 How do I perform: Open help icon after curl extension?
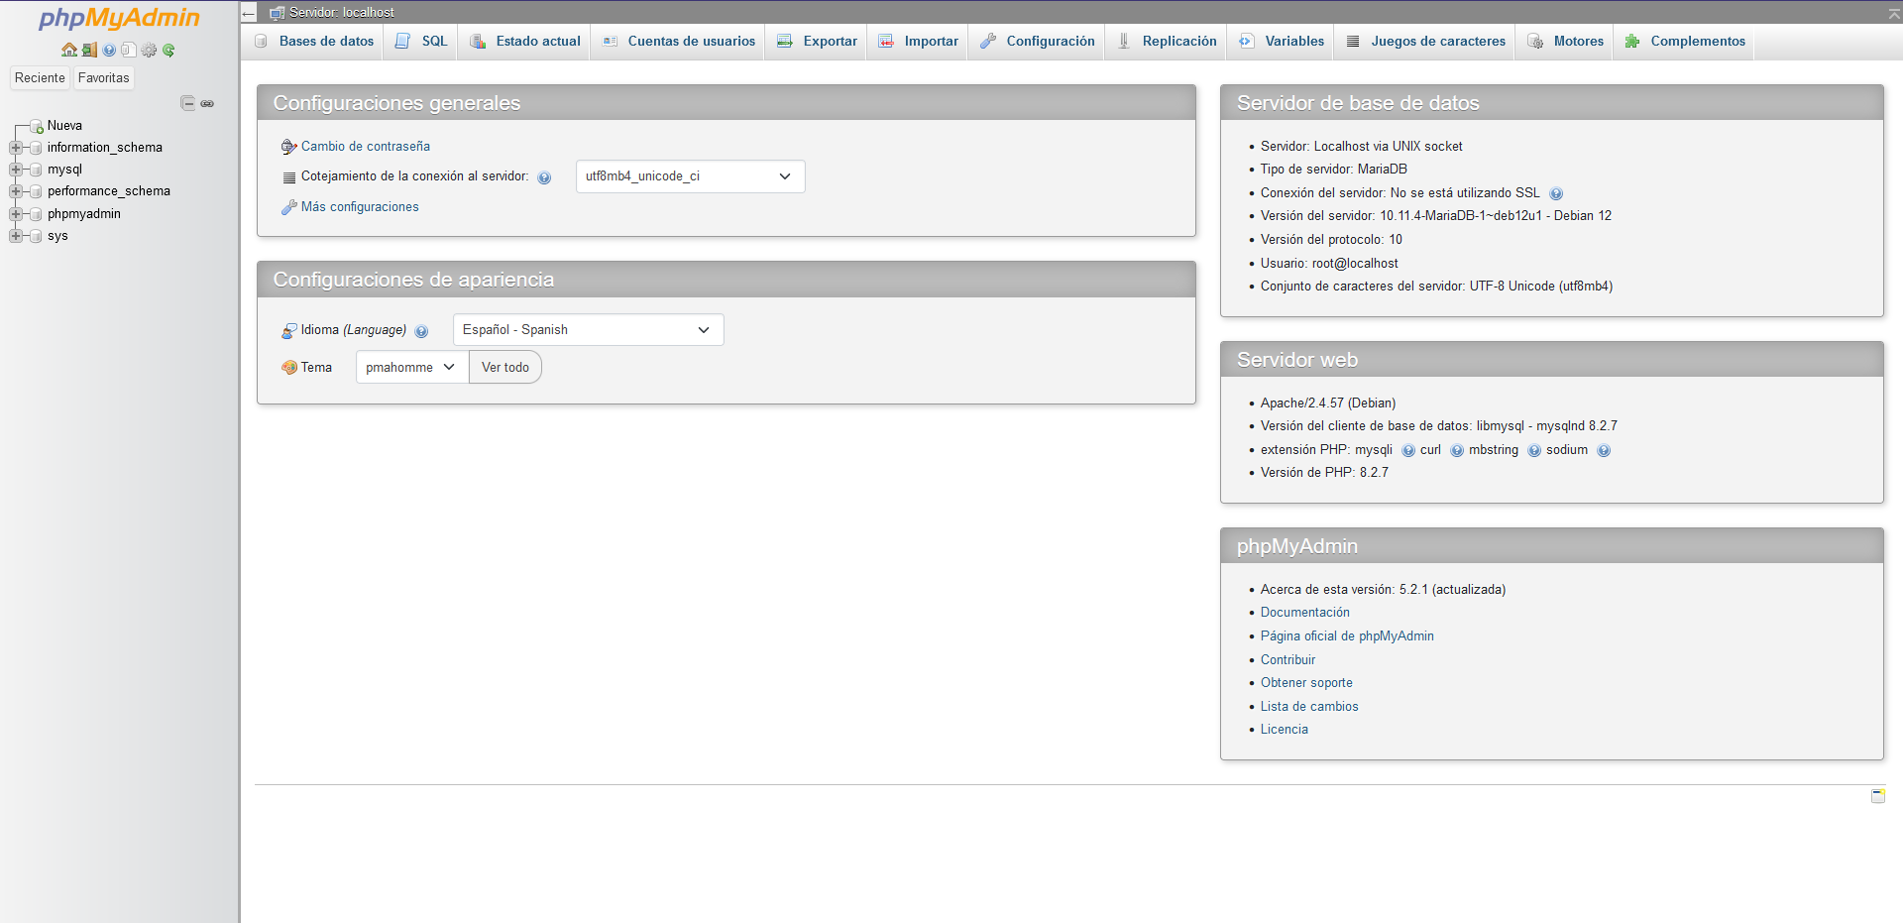click(x=1457, y=451)
